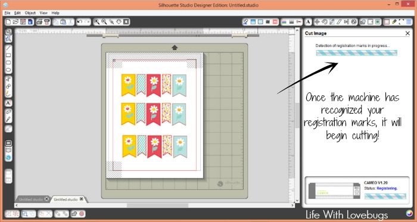Click the Send to Silhouette icon
Image resolution: width=417 pixels, height=222 pixels.
click(x=47, y=22)
